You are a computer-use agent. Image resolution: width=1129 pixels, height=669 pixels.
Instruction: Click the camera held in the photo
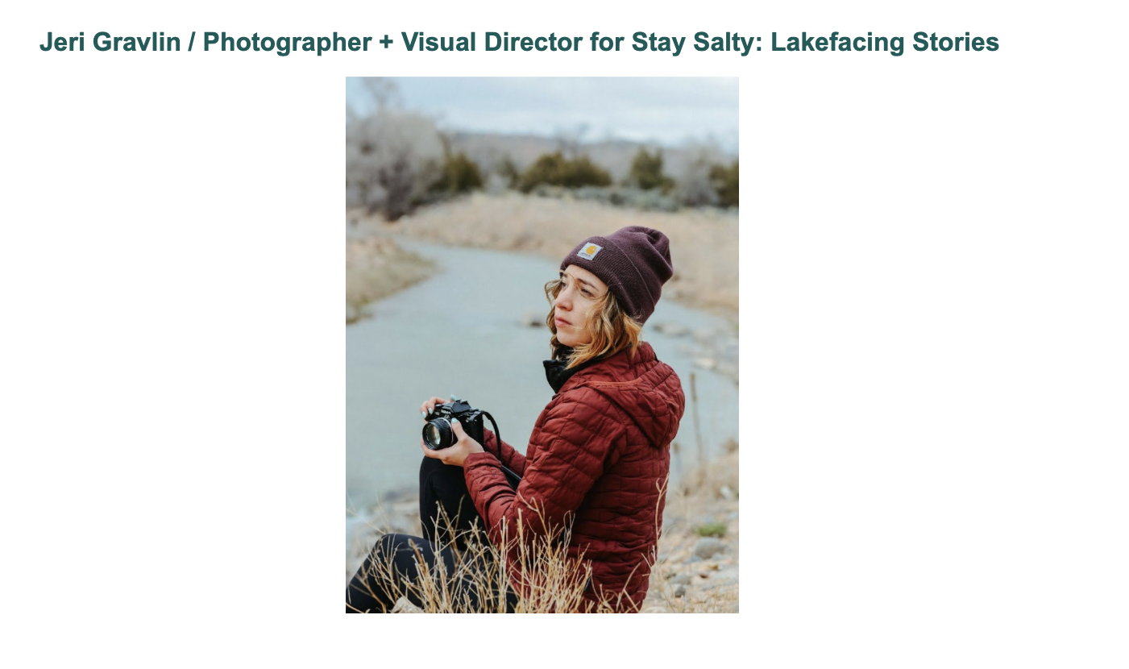tap(452, 425)
